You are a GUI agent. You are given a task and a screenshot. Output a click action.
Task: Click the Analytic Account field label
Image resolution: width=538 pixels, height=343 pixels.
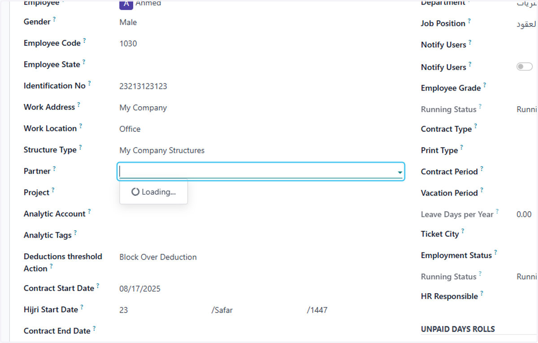pos(55,214)
